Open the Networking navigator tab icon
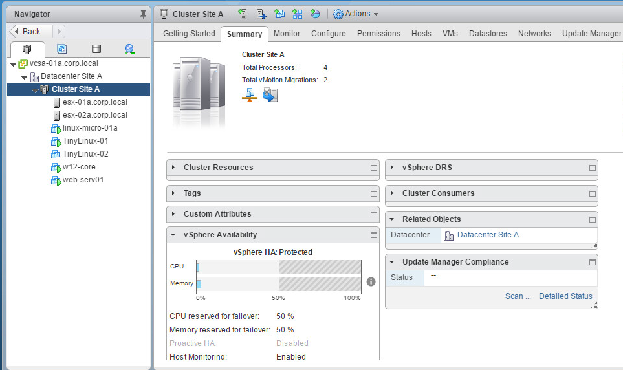623x370 pixels. (129, 49)
